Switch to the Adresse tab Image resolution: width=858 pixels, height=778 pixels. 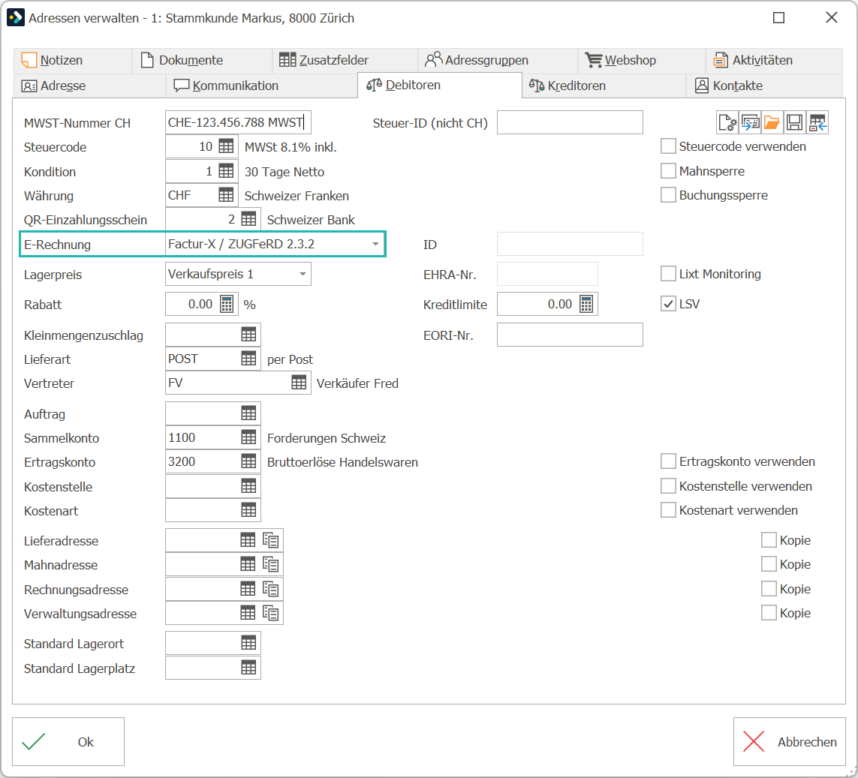[89, 86]
